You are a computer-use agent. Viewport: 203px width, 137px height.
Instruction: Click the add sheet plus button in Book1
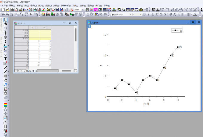tap(21, 71)
